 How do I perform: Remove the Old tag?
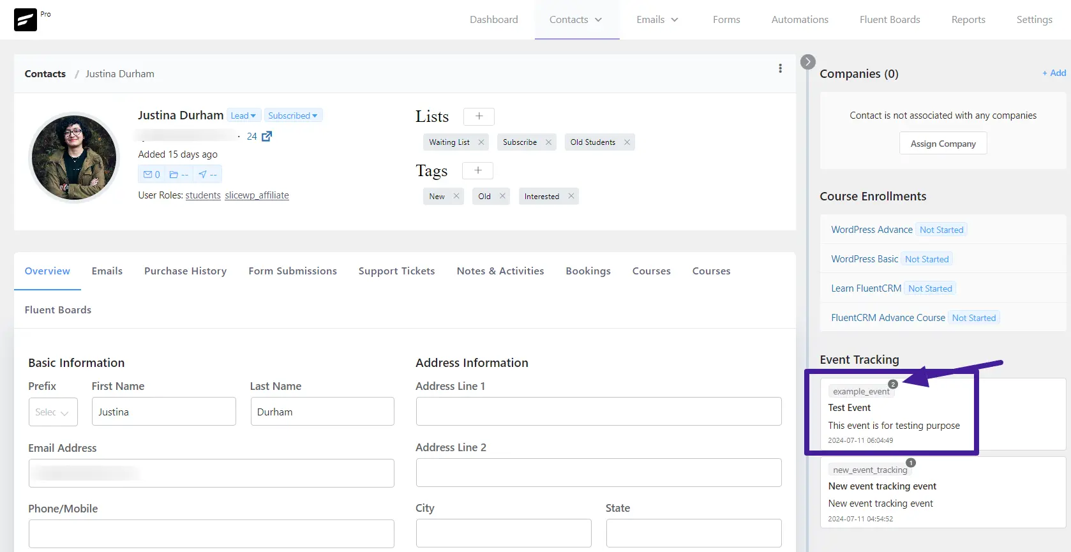502,196
